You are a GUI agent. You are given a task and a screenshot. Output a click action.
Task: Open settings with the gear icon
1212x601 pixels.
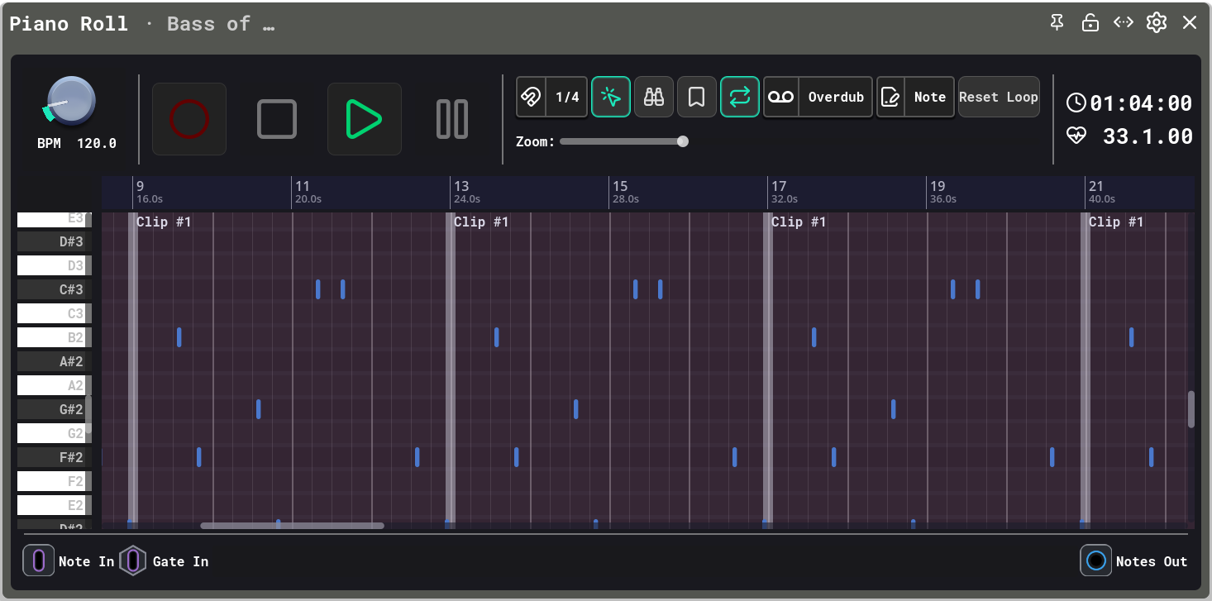(1157, 22)
